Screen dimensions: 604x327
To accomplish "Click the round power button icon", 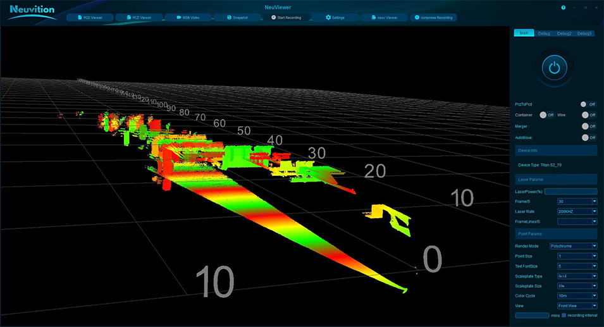I will pos(554,68).
